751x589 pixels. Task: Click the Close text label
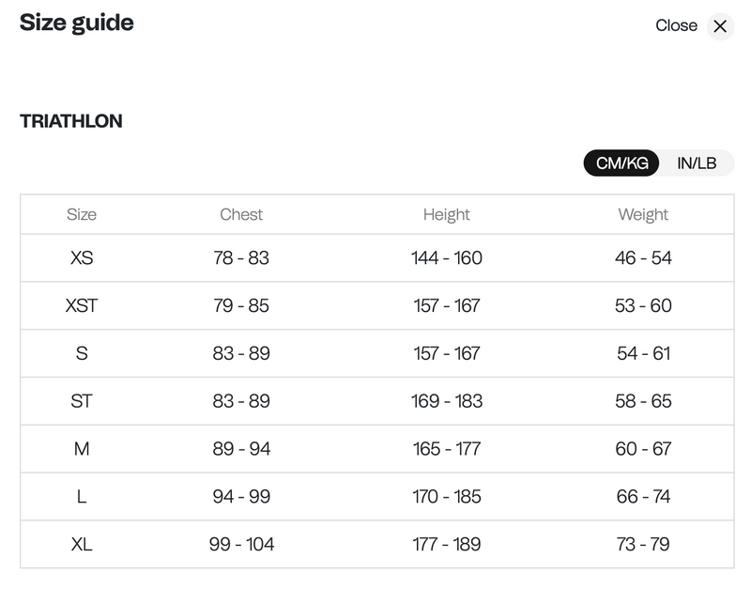click(676, 26)
